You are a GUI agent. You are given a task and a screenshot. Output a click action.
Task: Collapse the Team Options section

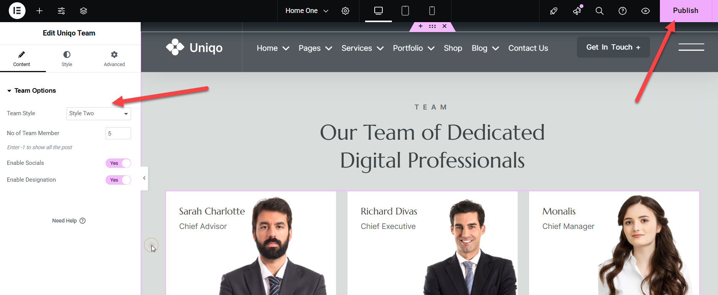[x=31, y=91]
